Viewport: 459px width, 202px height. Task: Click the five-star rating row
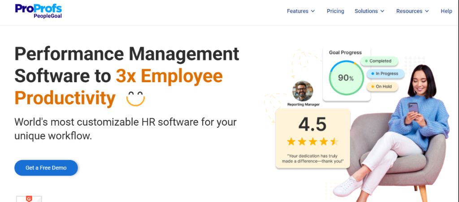[312, 142]
